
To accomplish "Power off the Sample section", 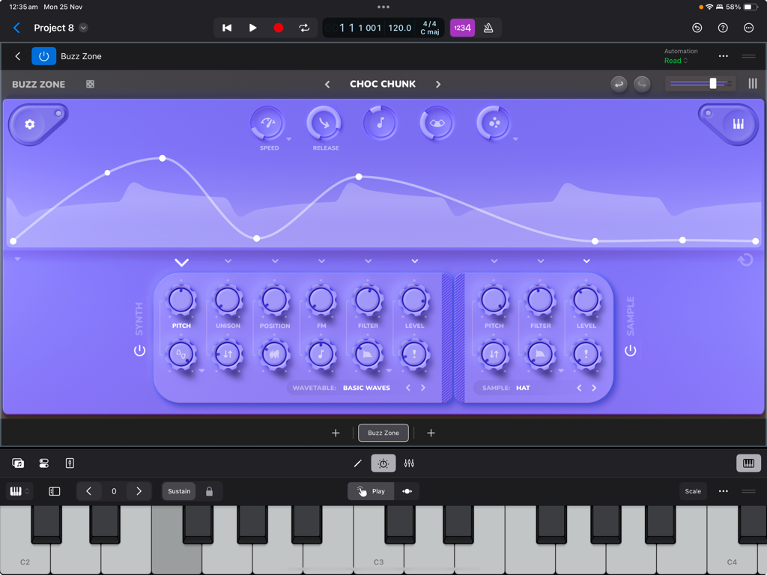I will tap(630, 350).
